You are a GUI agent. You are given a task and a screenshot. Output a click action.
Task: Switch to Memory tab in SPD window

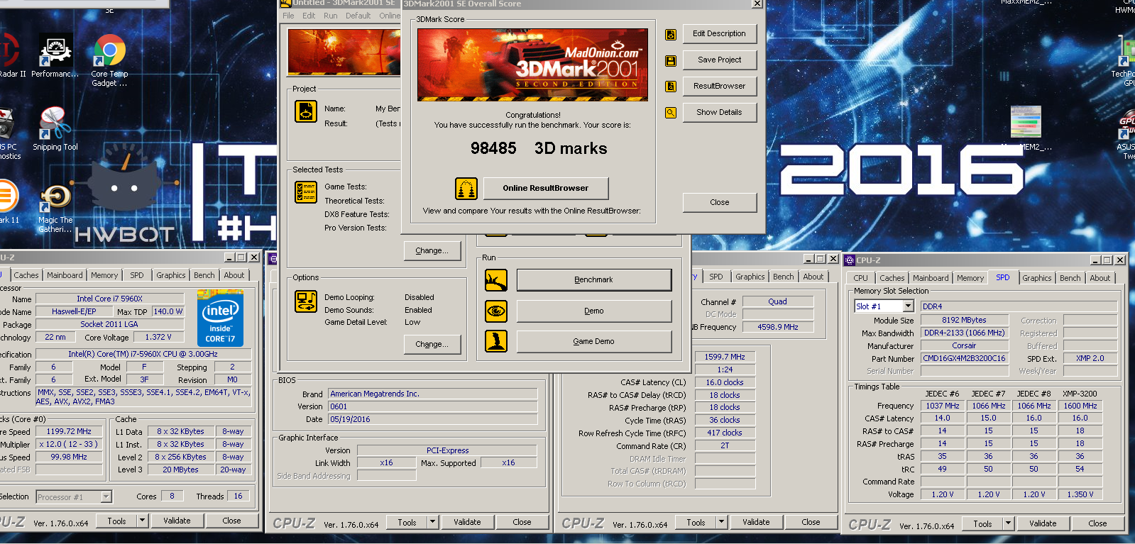(x=970, y=278)
